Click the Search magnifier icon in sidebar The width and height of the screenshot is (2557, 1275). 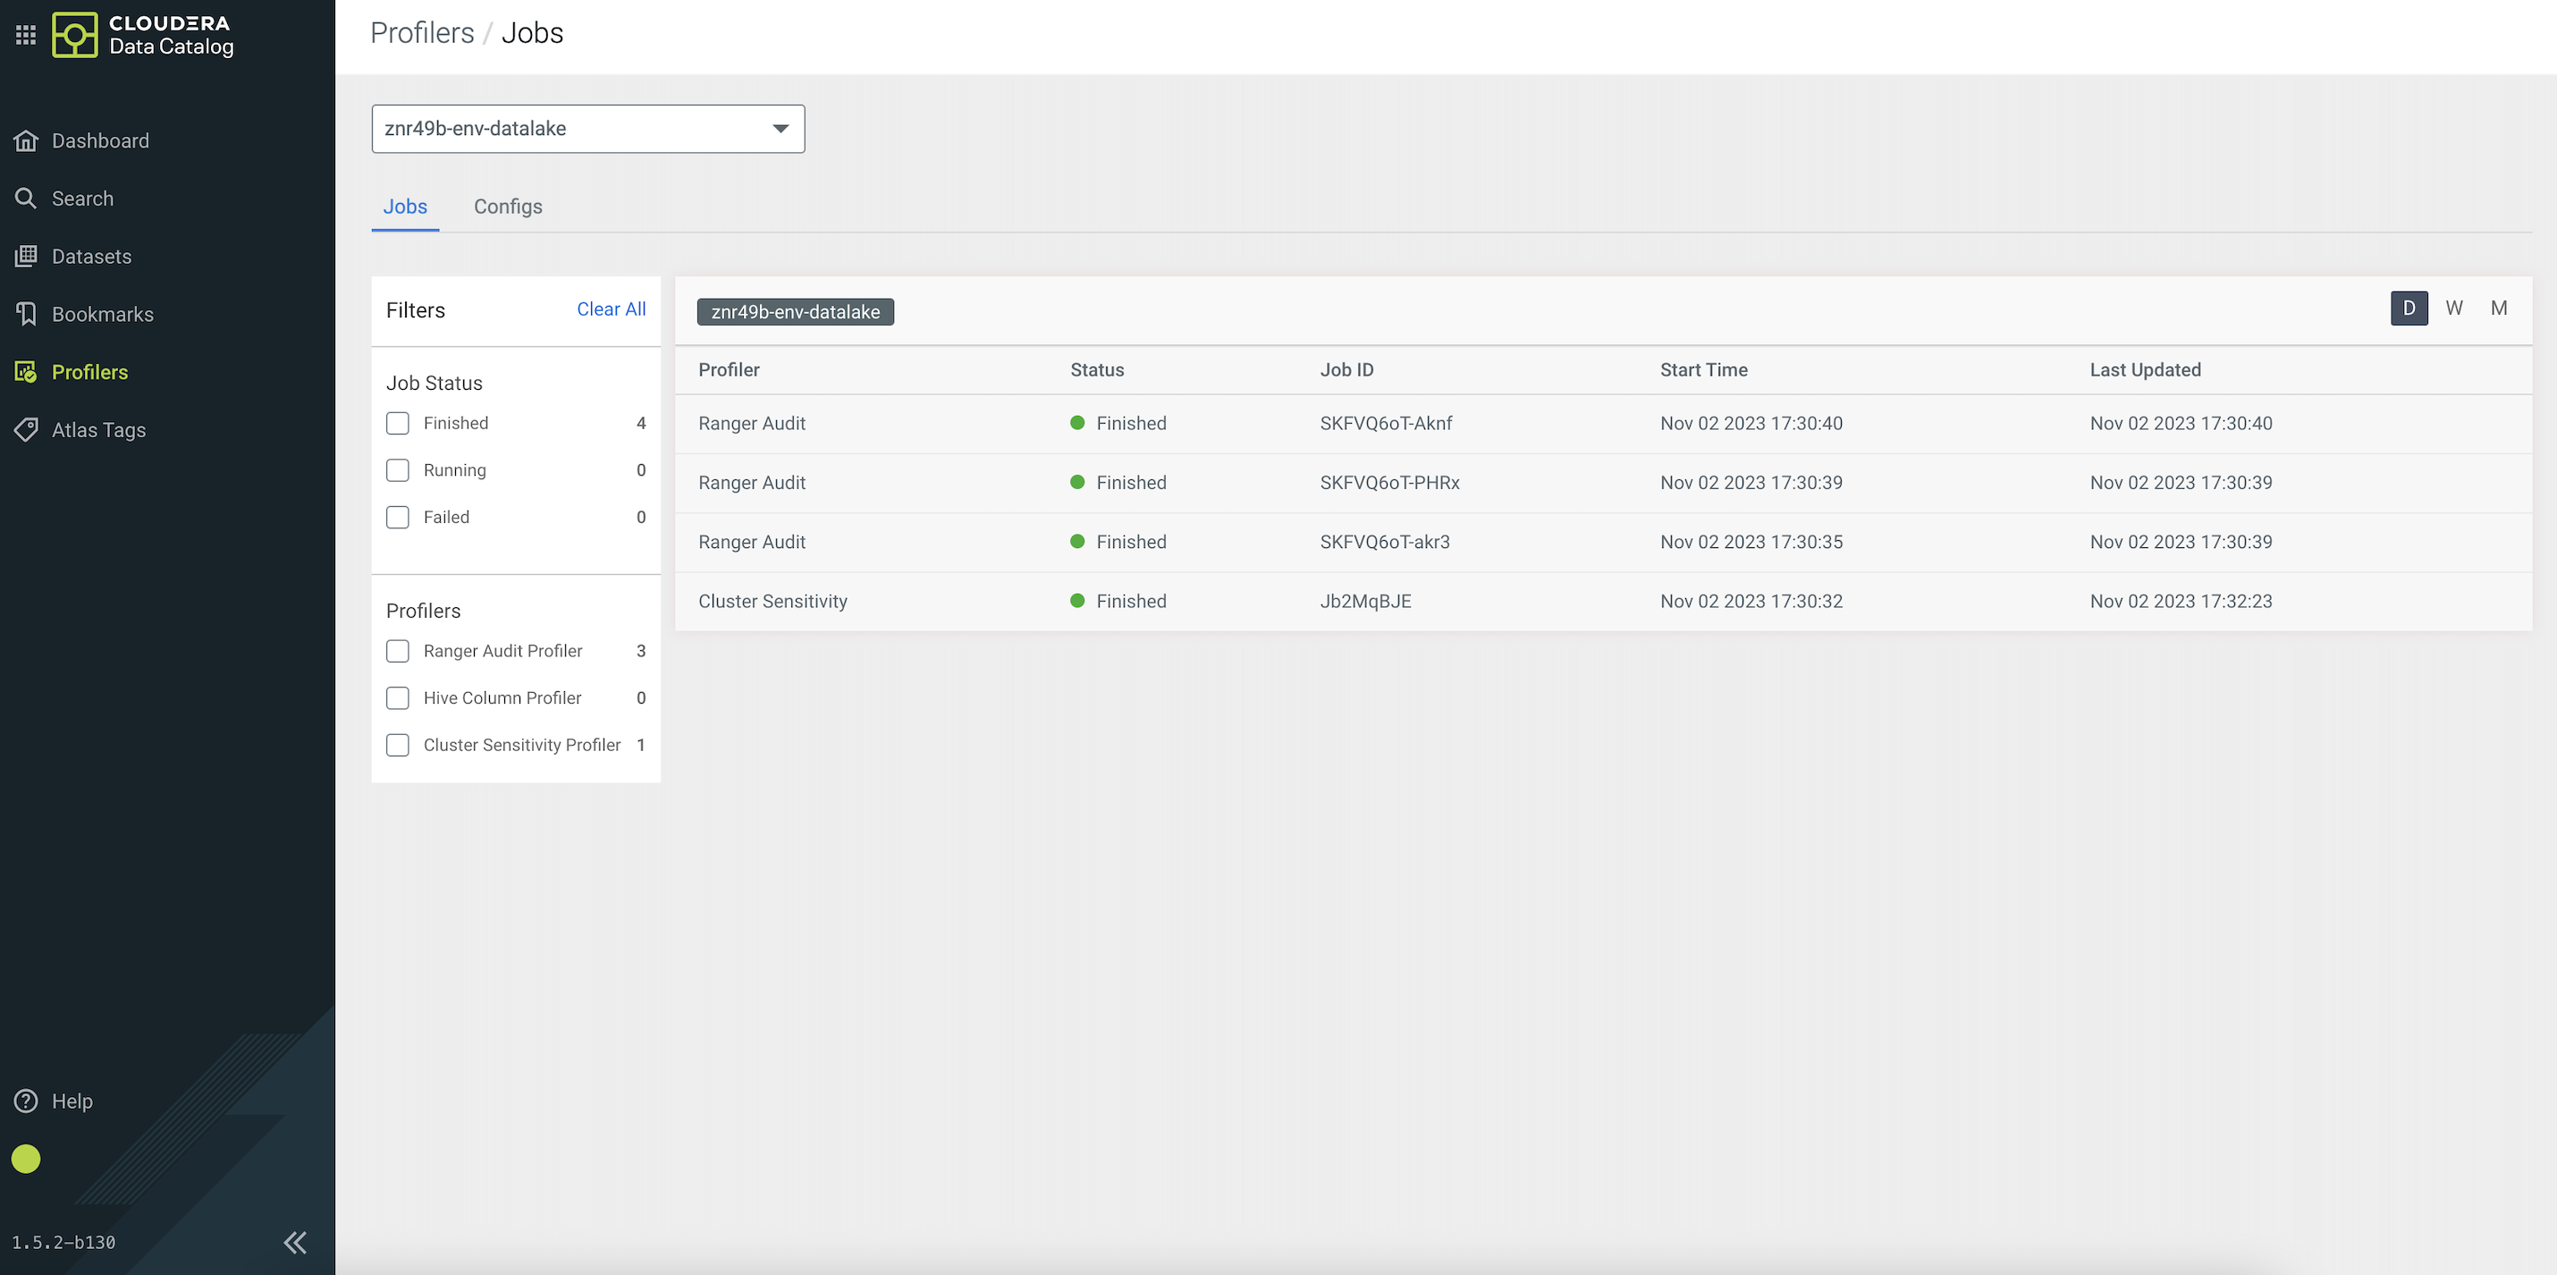[x=26, y=198]
